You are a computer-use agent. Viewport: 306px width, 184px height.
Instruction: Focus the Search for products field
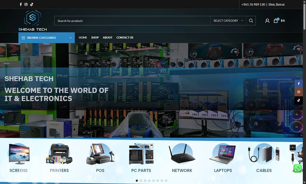[x=132, y=21]
